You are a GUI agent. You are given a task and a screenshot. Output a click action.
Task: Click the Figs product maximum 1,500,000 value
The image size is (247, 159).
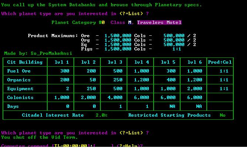coord(118,49)
